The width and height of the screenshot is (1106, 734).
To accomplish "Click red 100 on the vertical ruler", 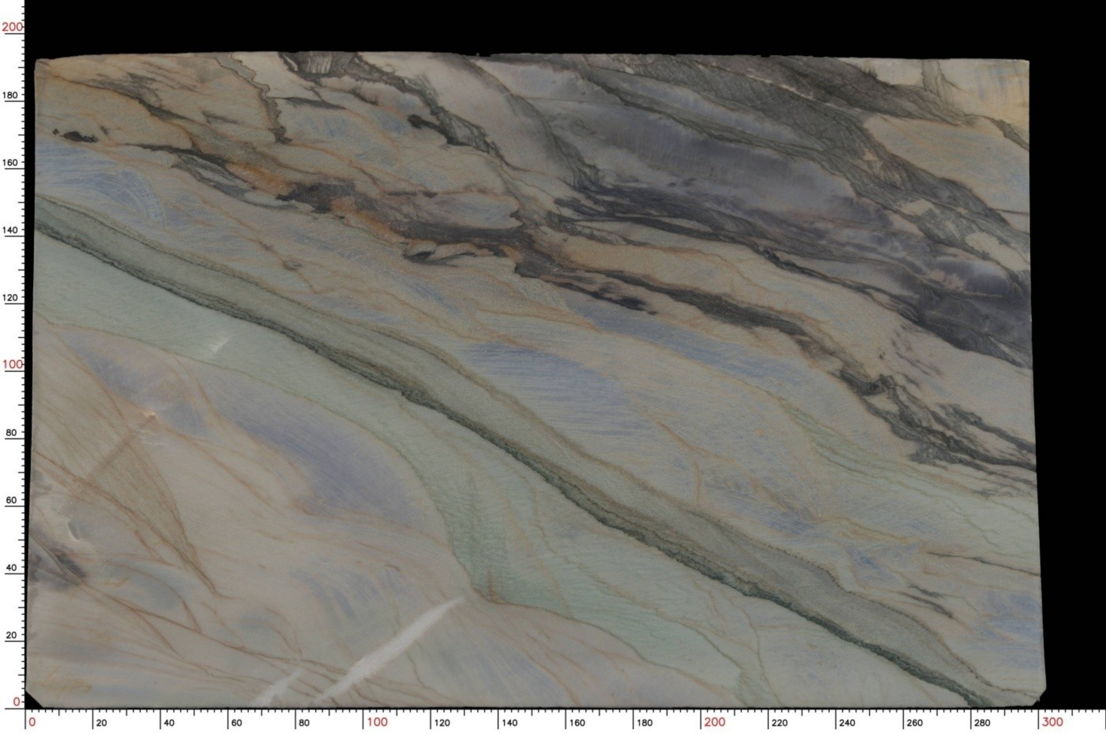I will click(x=13, y=364).
